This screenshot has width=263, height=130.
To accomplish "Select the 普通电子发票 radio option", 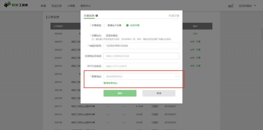I will (x=105, y=25).
